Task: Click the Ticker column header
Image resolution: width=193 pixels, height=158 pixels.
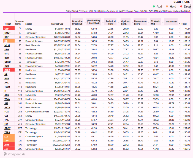Action: click(x=8, y=24)
